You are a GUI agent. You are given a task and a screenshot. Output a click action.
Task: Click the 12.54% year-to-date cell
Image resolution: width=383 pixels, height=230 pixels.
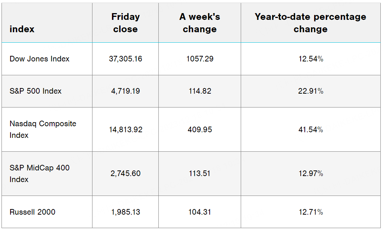pos(311,59)
